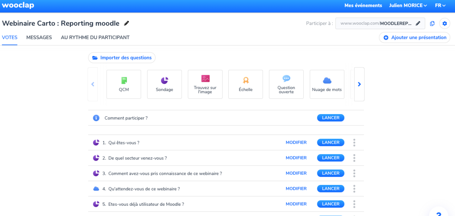455x216 pixels.
Task: Click text Comment participer ?
Action: (x=126, y=118)
